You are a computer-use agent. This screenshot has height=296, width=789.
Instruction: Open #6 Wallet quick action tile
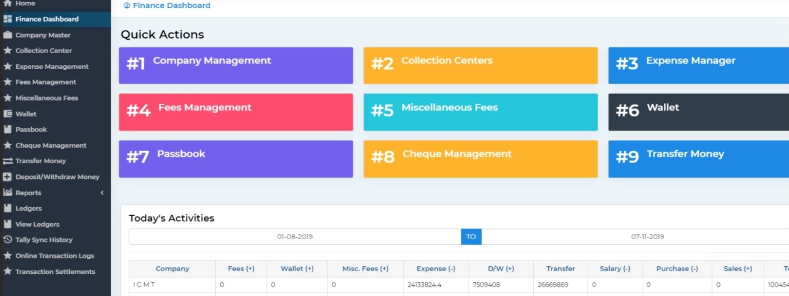(x=698, y=112)
